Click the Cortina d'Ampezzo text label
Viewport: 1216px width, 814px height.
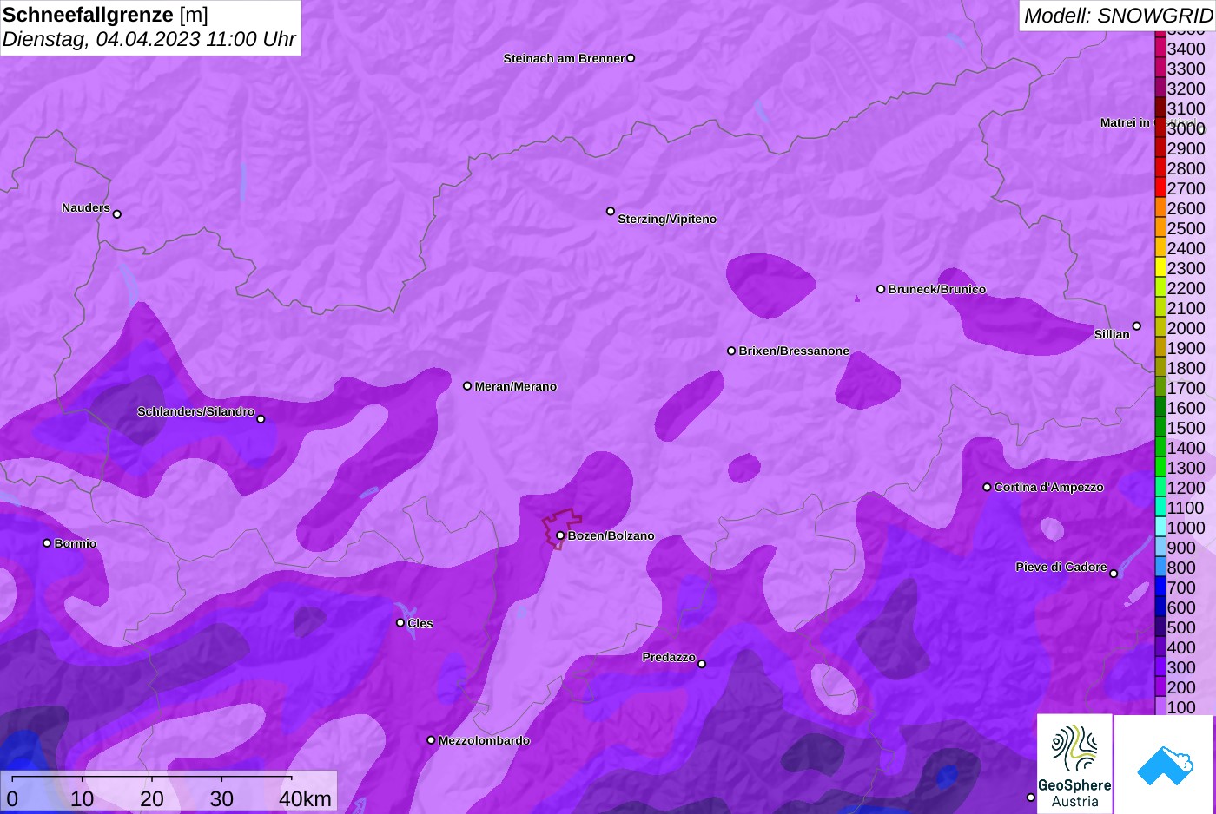pos(1048,487)
